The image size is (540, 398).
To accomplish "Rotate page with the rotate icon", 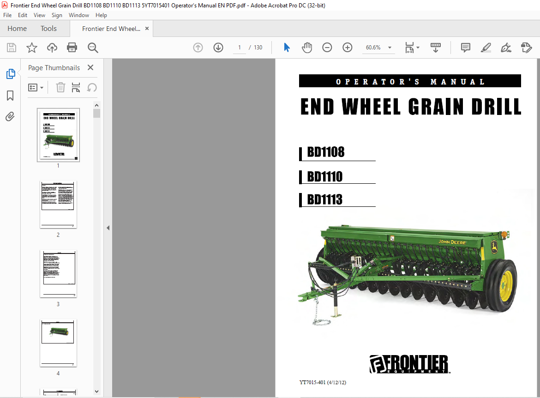I will 91,88.
